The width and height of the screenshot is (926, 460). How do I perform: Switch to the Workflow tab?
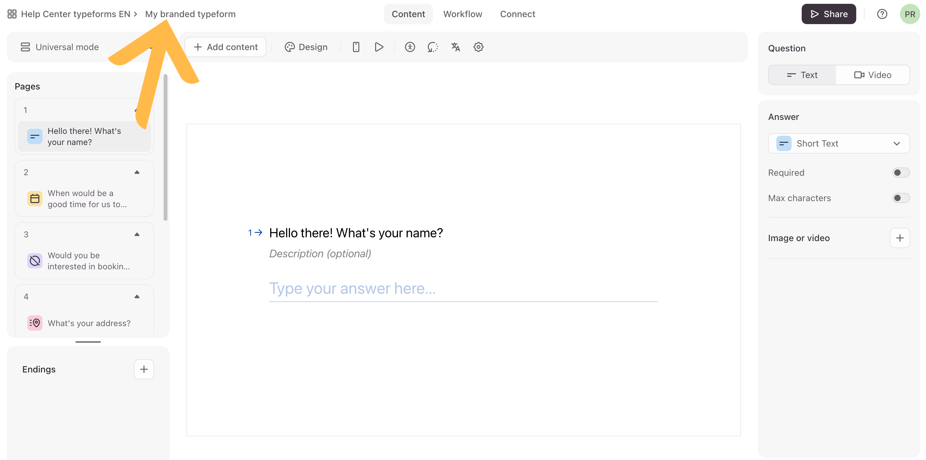click(462, 14)
